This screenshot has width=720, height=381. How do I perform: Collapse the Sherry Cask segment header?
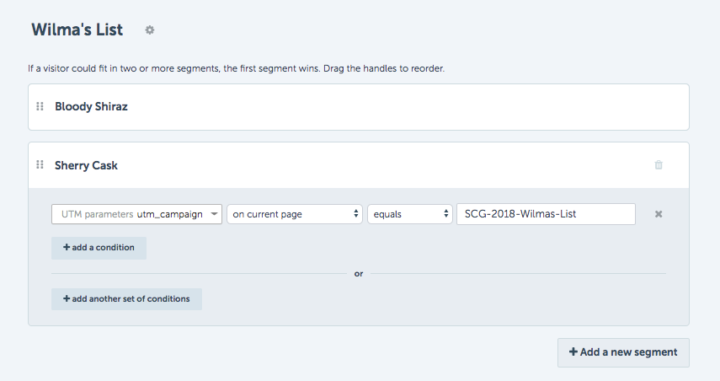359,165
